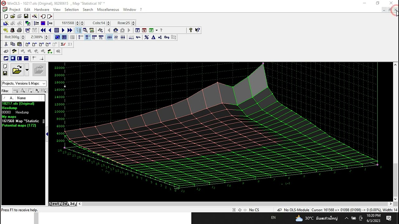Screen dimensions: 399x224
Task: Click the percent display icon
Action: (x=147, y=37)
